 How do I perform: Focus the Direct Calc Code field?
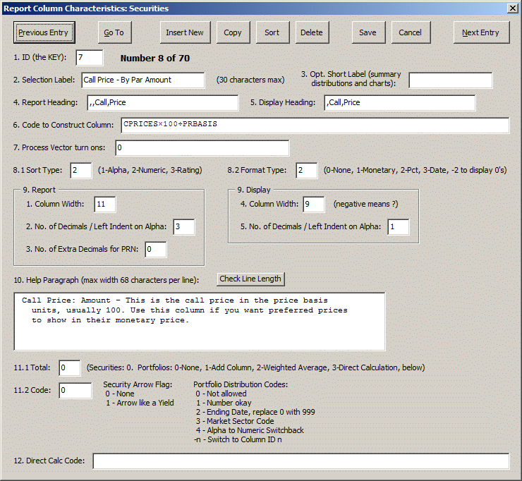tap(301, 461)
